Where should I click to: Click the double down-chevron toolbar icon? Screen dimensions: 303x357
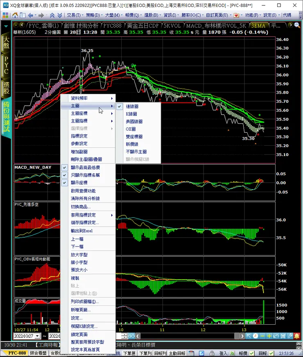pos(60,15)
